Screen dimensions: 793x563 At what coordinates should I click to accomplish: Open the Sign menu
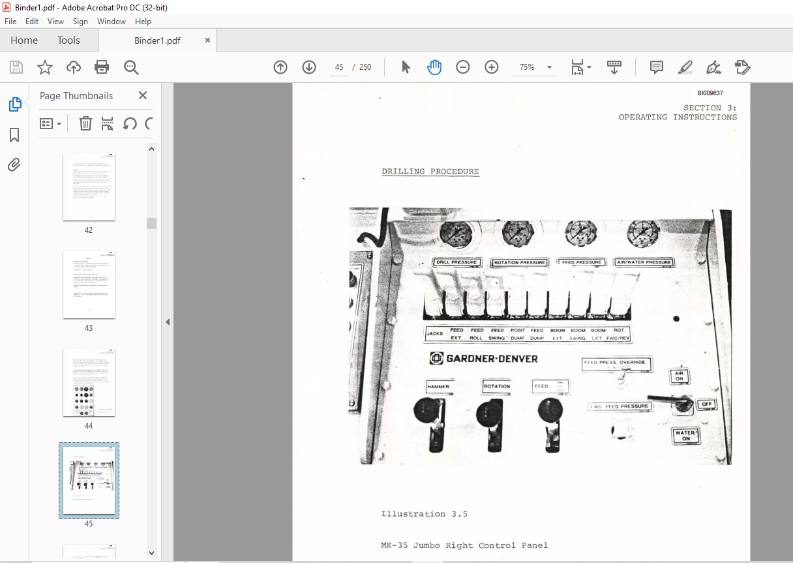[80, 22]
